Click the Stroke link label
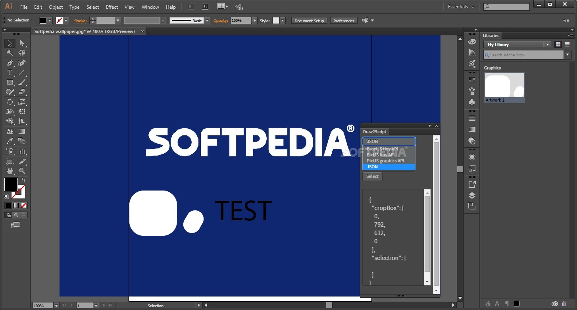 coord(80,21)
